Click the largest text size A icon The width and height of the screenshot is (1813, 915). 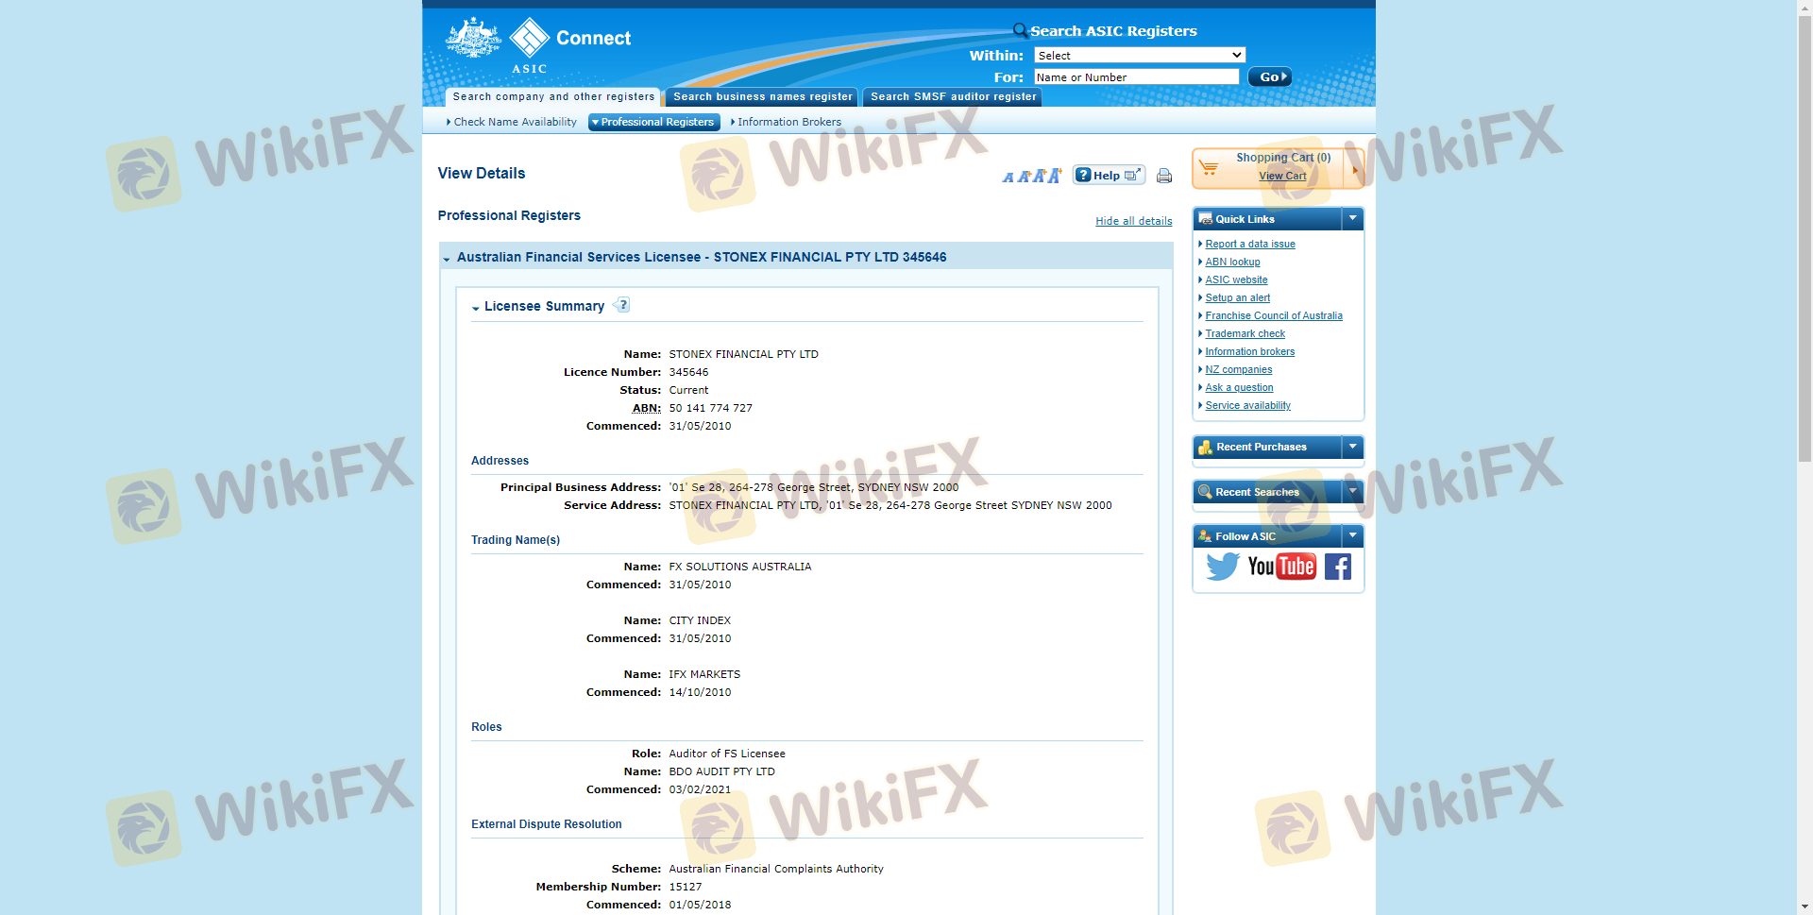click(x=1054, y=175)
